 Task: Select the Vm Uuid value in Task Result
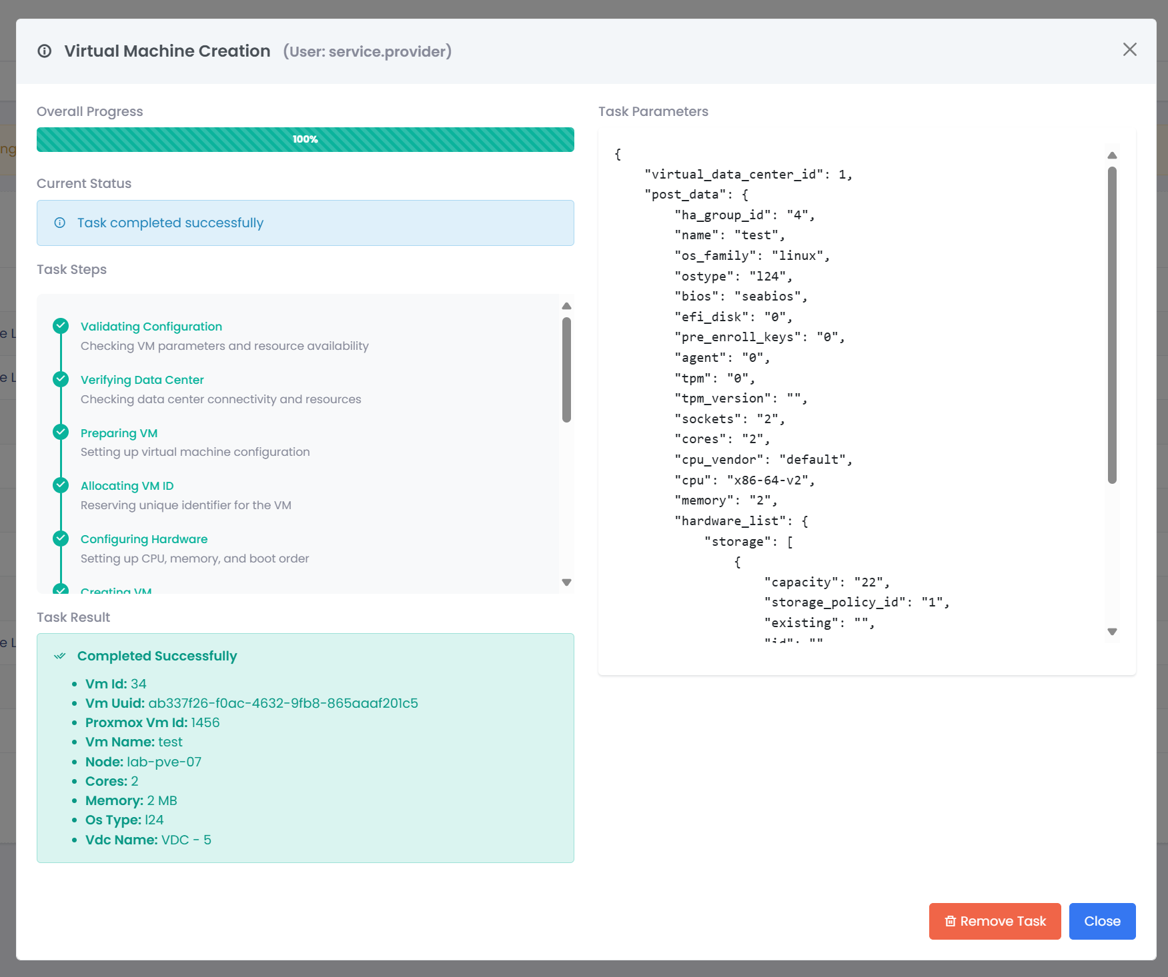(283, 702)
